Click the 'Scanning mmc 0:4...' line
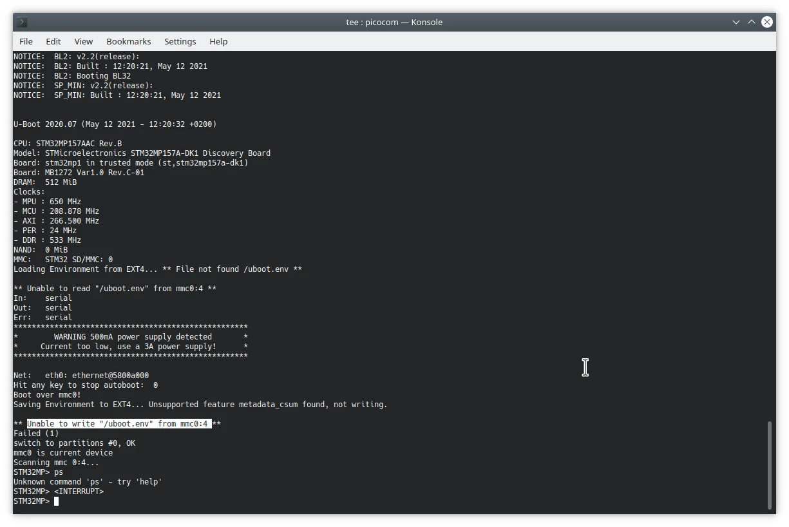This screenshot has height=527, width=789. (57, 463)
